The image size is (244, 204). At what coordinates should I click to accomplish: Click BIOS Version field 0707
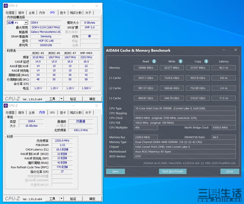tap(185, 157)
